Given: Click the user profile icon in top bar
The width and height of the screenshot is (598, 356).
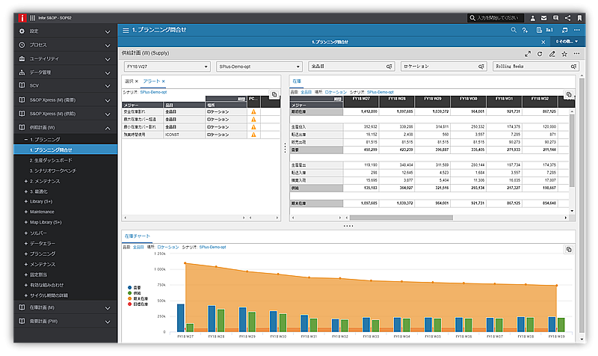Looking at the screenshot, I should 533,18.
